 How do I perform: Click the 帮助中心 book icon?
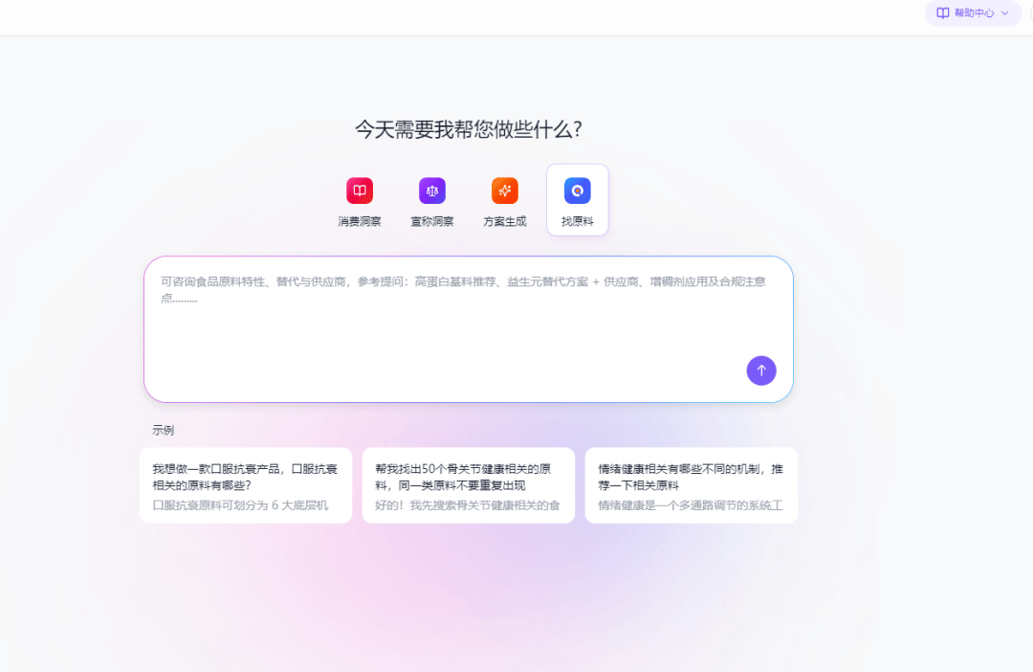click(x=943, y=13)
